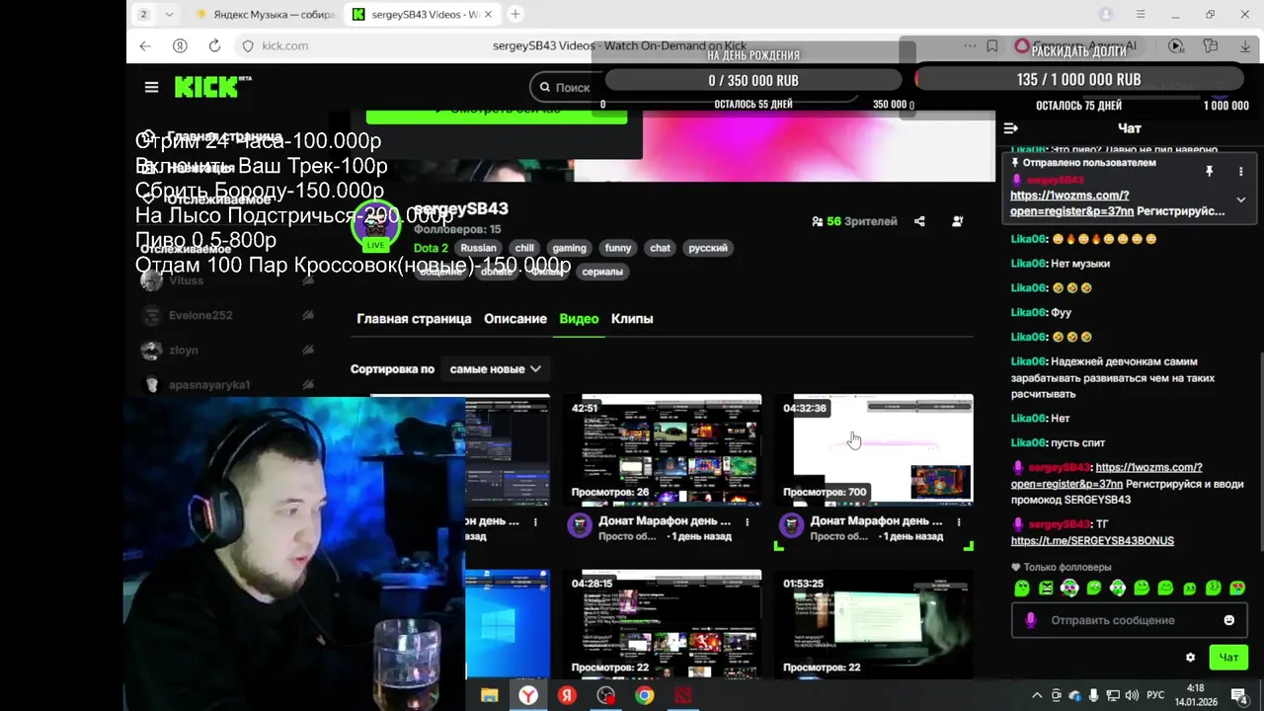Click the Отправить сообщение chat input
Viewport: 1264px width, 711px height.
pyautogui.click(x=1128, y=620)
